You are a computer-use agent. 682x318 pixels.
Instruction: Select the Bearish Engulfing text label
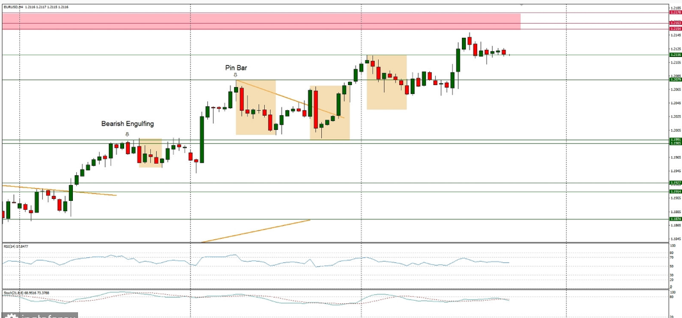pyautogui.click(x=127, y=123)
